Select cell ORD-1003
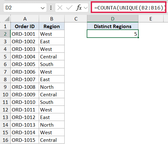This screenshot has height=144, width=168. (x=25, y=49)
